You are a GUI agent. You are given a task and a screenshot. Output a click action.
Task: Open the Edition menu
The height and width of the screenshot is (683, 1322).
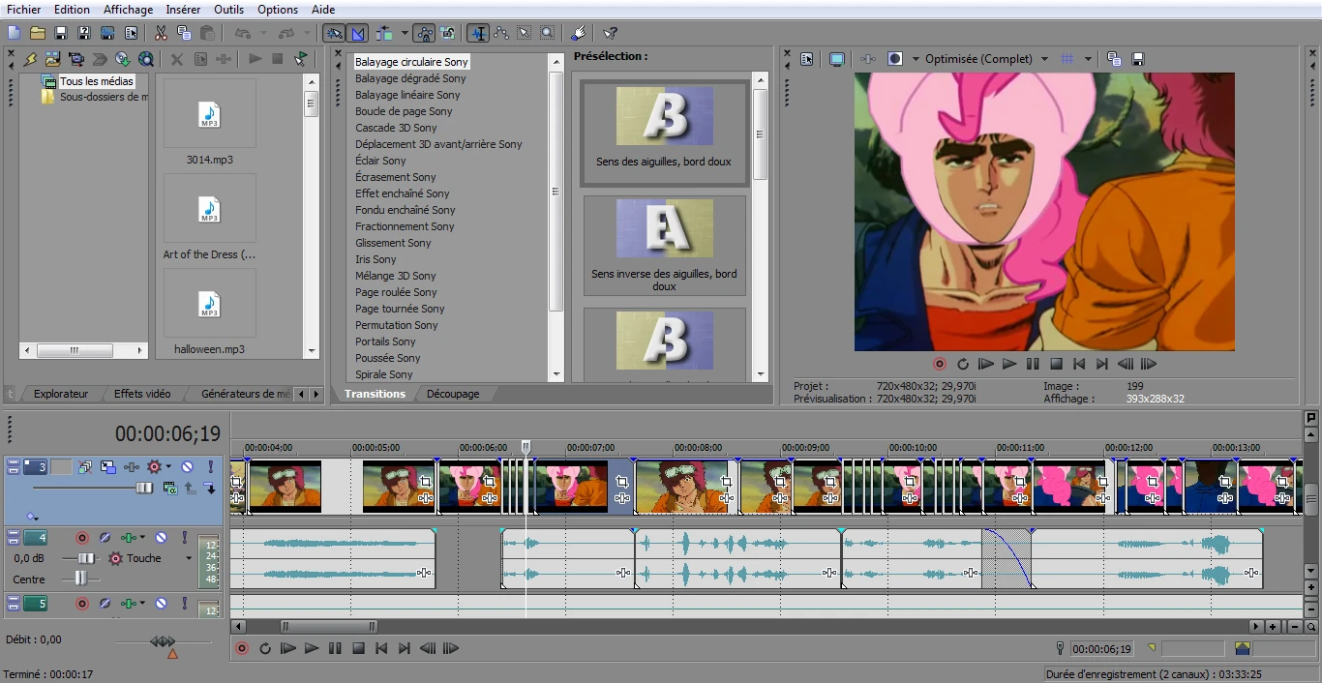pos(72,10)
